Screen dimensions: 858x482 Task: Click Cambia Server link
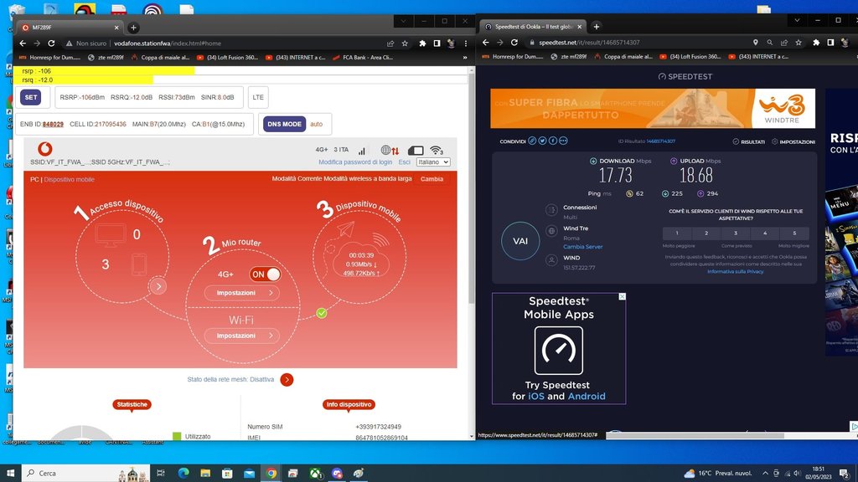pos(583,247)
